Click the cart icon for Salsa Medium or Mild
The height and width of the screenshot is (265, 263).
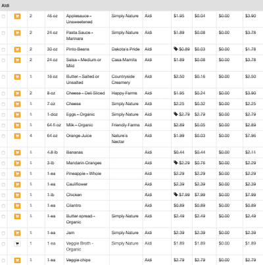(x=17, y=60)
